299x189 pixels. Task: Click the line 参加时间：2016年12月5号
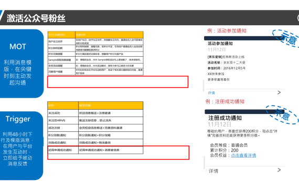click(x=226, y=68)
